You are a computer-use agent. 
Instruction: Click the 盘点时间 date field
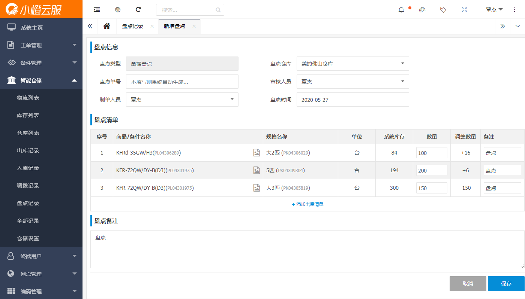pyautogui.click(x=353, y=100)
